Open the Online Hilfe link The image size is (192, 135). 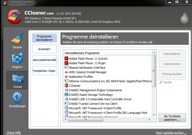tap(13, 133)
